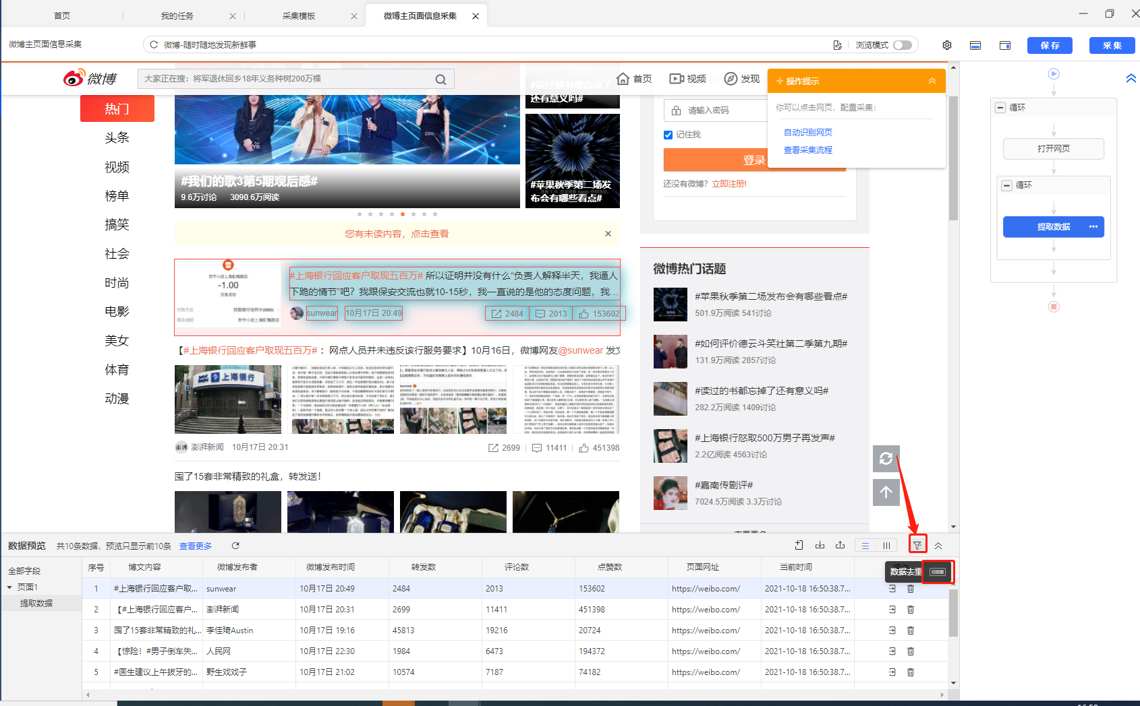Click the password input field
This screenshot has height=706, width=1140.
716,110
